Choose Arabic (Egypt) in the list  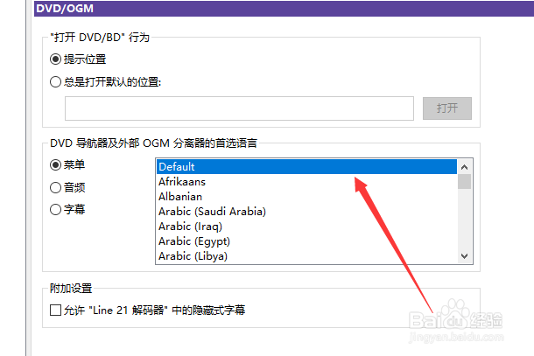[306, 241]
